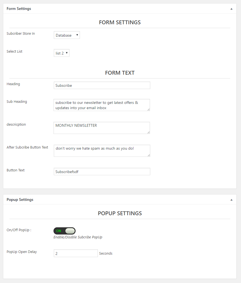Open the Subcriber Store In dropdown
This screenshot has height=283, width=241.
[67, 35]
